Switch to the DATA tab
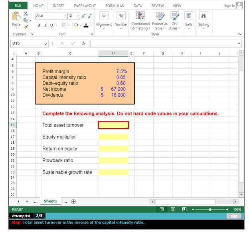Screen dimensions: 249x236 click(x=138, y=6)
